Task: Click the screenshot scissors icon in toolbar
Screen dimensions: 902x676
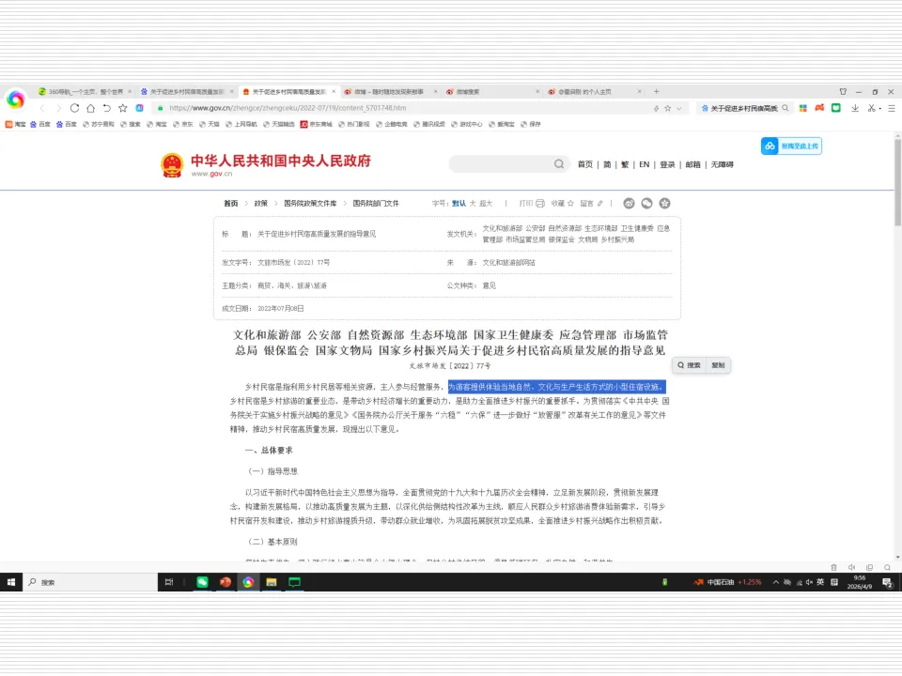Action: (x=872, y=108)
